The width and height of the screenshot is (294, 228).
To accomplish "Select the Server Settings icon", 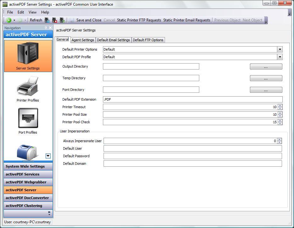I will click(28, 56).
